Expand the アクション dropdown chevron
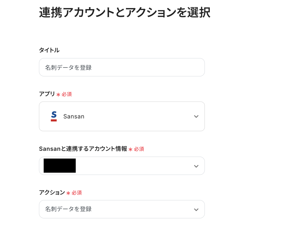 click(x=196, y=209)
